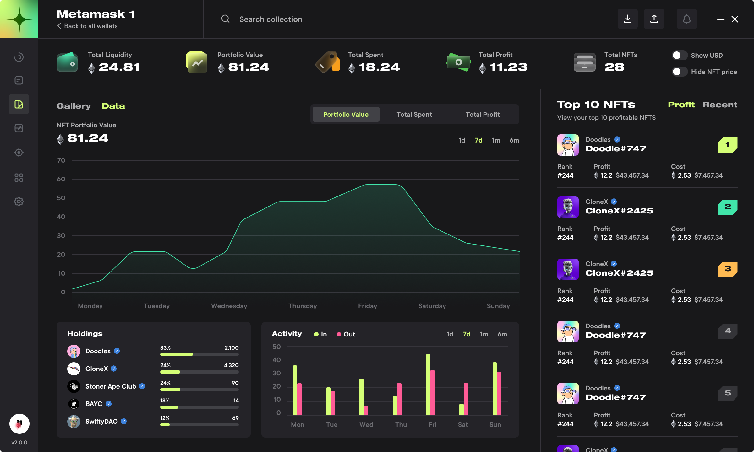The image size is (754, 452).
Task: Click the Doodles 33% progress bar
Action: [199, 354]
